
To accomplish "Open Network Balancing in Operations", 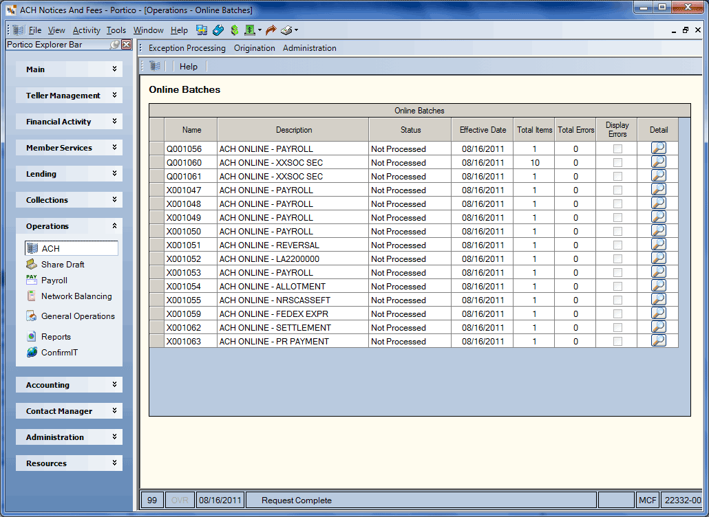I will coord(76,296).
